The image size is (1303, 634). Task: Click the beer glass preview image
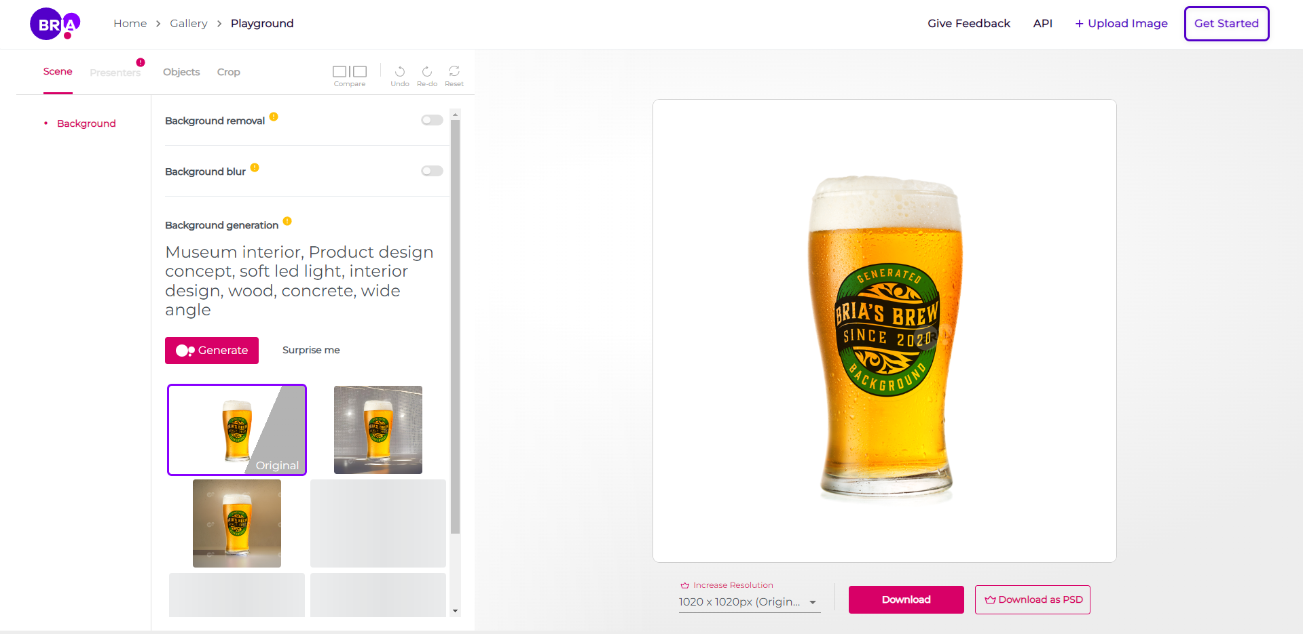pos(885,331)
